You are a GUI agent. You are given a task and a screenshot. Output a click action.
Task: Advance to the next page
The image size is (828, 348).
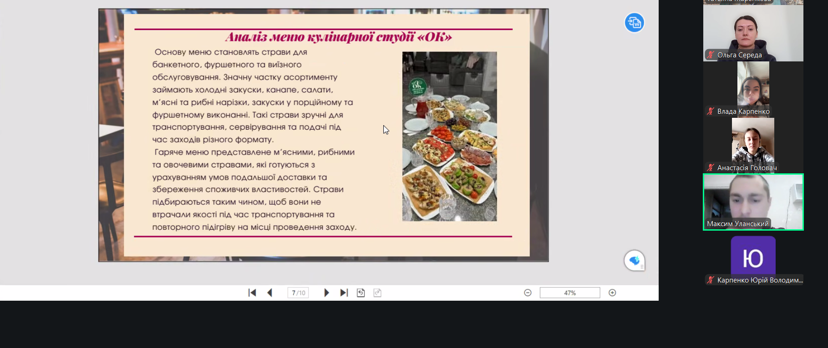326,293
